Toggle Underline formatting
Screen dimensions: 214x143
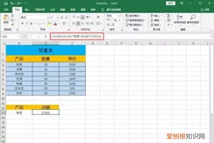coord(31,23)
